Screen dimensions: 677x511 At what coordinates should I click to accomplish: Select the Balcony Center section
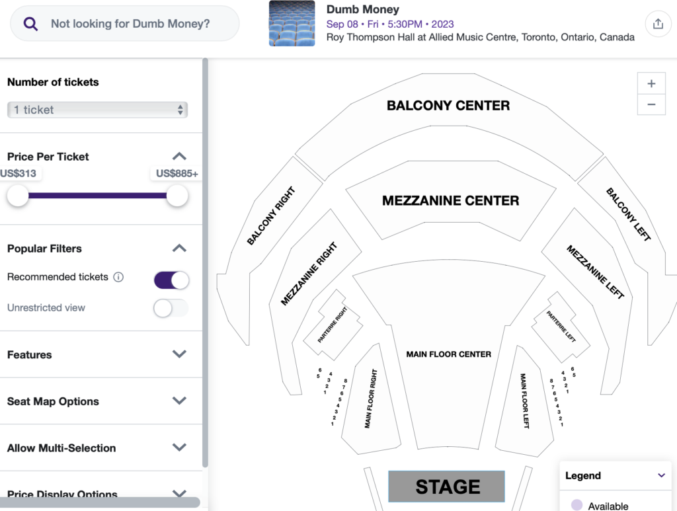(x=448, y=119)
